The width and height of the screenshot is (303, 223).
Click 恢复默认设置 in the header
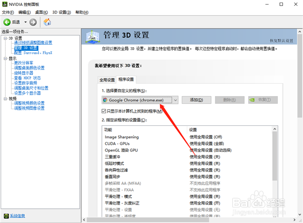281,41
